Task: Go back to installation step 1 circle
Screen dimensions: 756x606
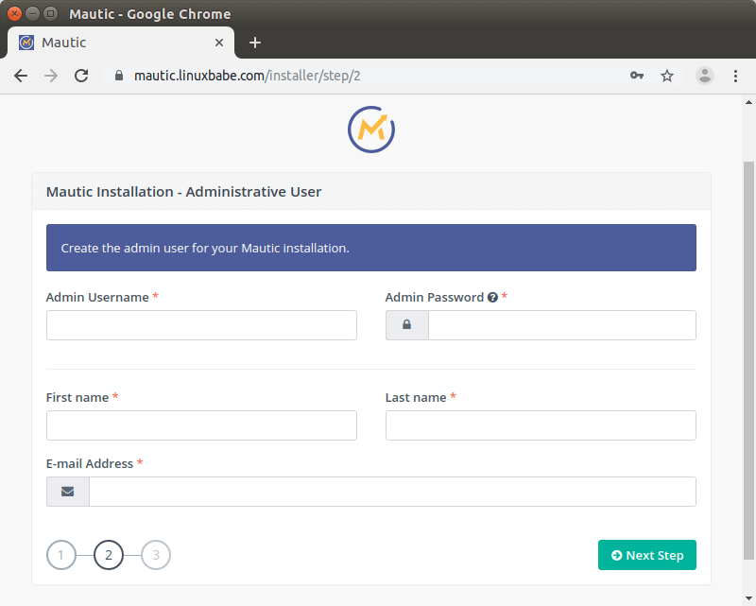Action: (x=60, y=555)
